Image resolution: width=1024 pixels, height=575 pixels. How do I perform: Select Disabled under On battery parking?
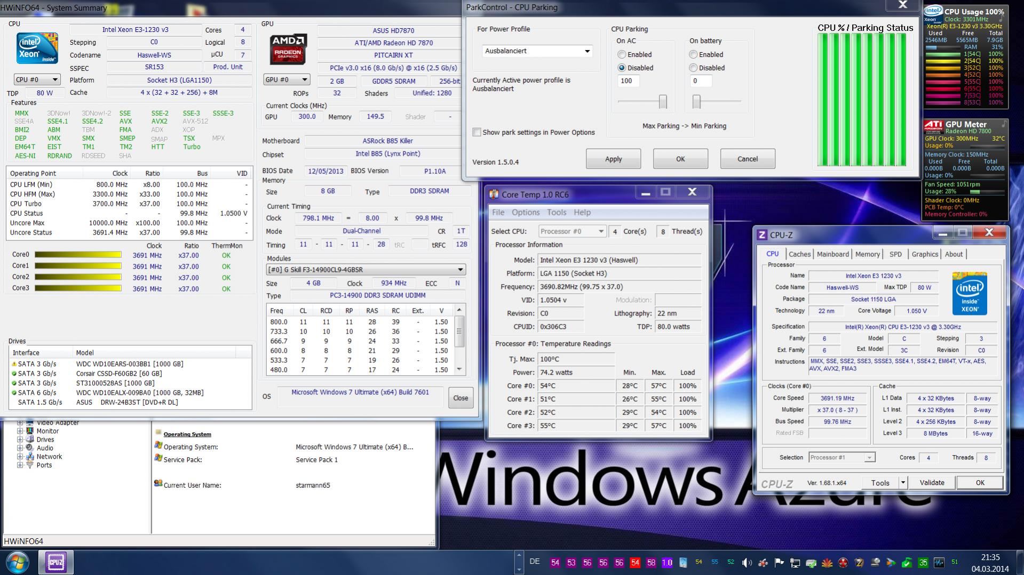[693, 68]
